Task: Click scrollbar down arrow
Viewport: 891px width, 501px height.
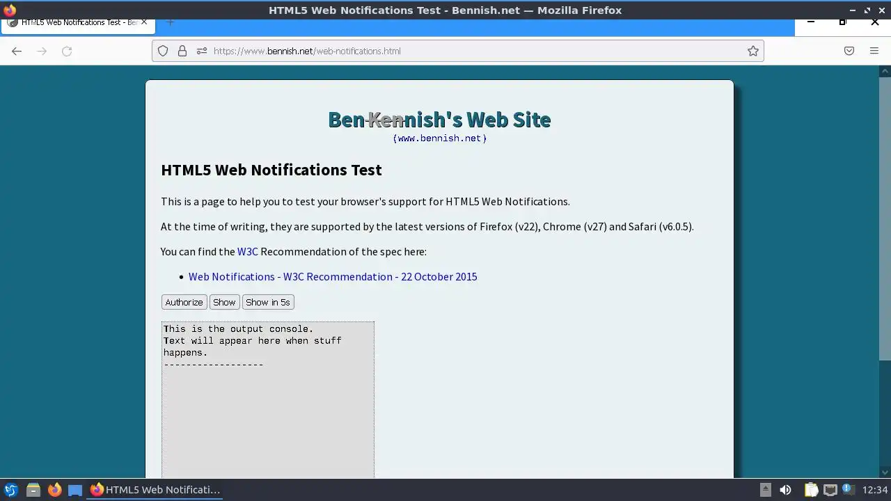Action: click(x=885, y=472)
